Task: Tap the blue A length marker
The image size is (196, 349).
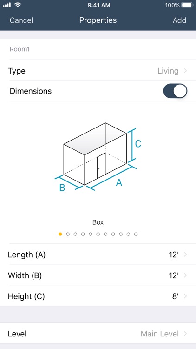Action: tap(119, 183)
